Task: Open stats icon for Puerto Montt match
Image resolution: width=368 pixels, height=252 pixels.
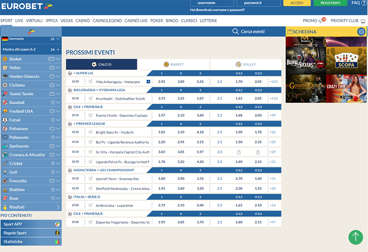Action: tap(90, 115)
